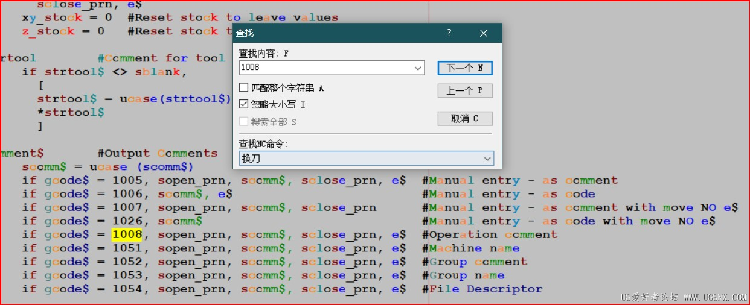This screenshot has height=305, width=750.
Task: Open the 查找NC命令 combo box
Action: click(x=367, y=159)
